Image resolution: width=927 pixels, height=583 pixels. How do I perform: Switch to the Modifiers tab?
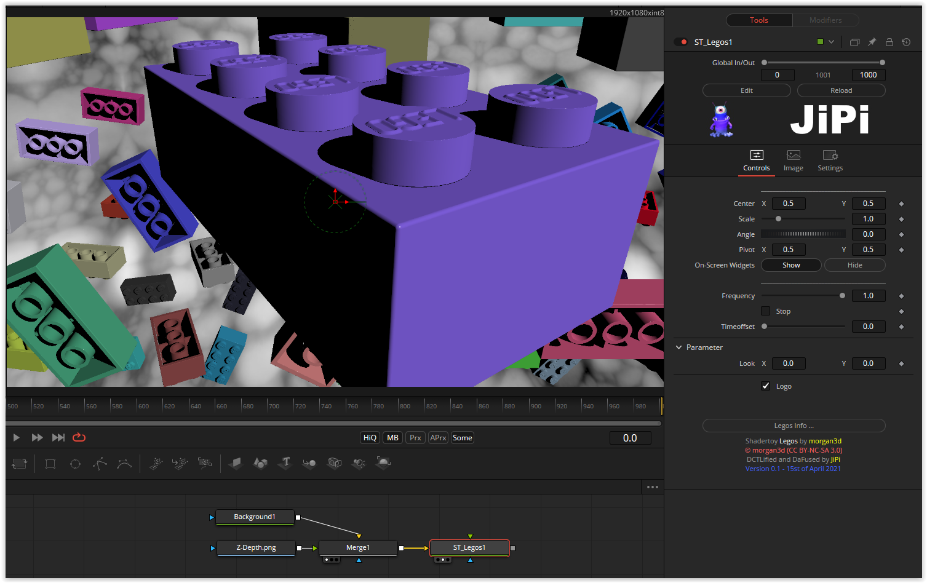[x=826, y=20]
